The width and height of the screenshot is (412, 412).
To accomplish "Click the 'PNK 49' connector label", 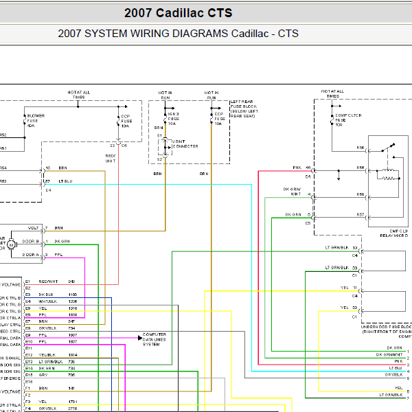I will click(301, 168).
